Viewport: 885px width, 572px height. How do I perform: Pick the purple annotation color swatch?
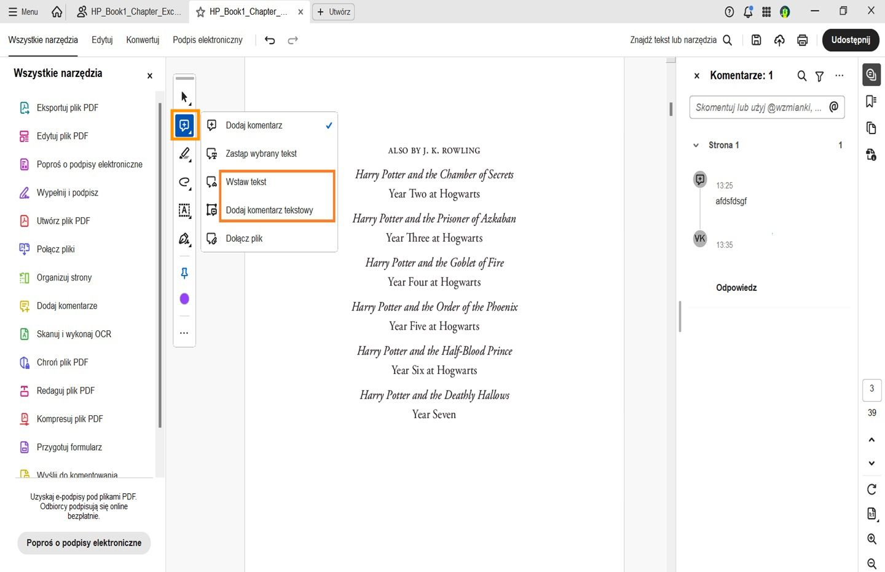[184, 299]
